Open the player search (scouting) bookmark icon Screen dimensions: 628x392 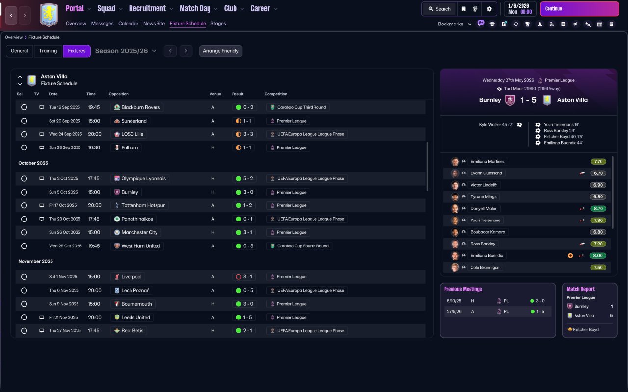(x=551, y=24)
